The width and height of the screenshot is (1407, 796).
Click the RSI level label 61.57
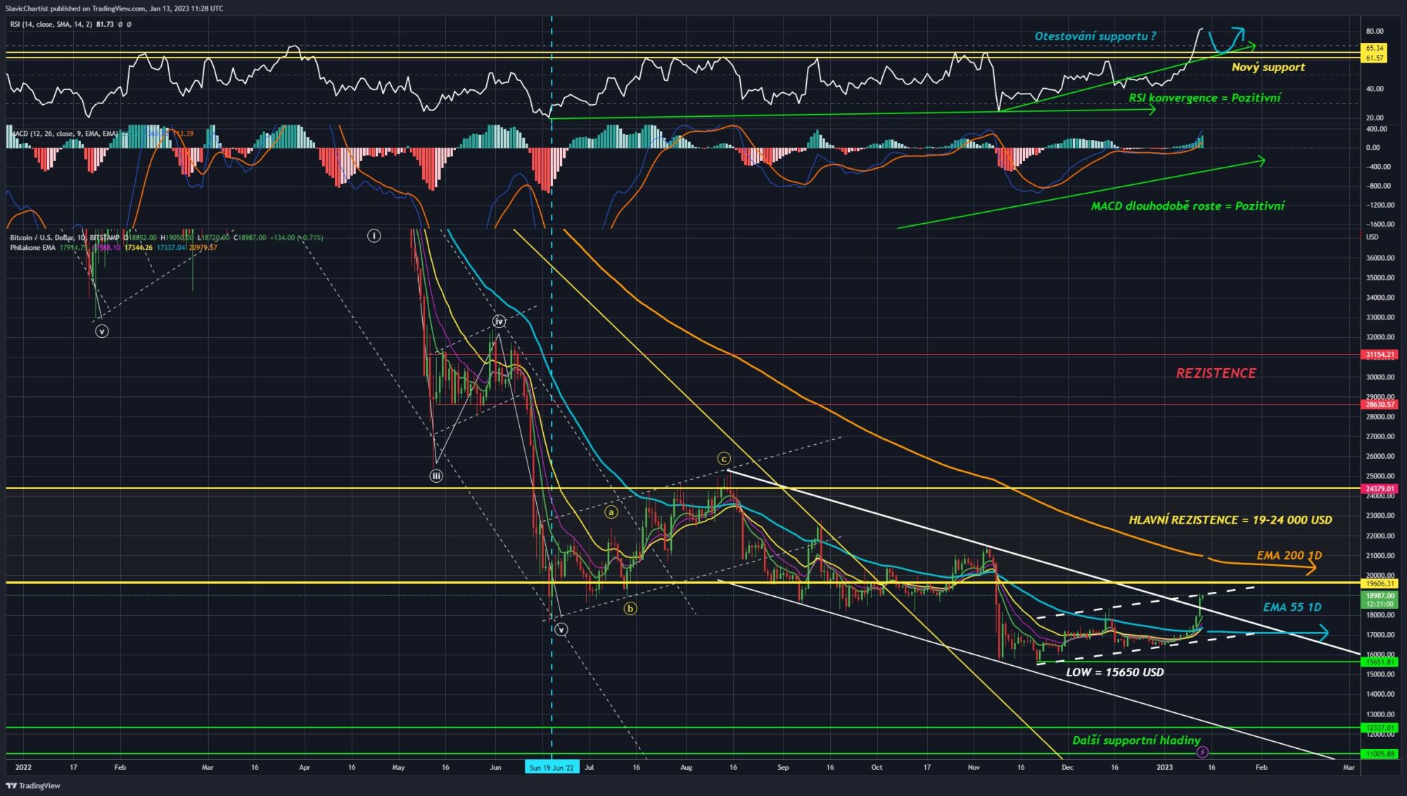click(x=1375, y=58)
